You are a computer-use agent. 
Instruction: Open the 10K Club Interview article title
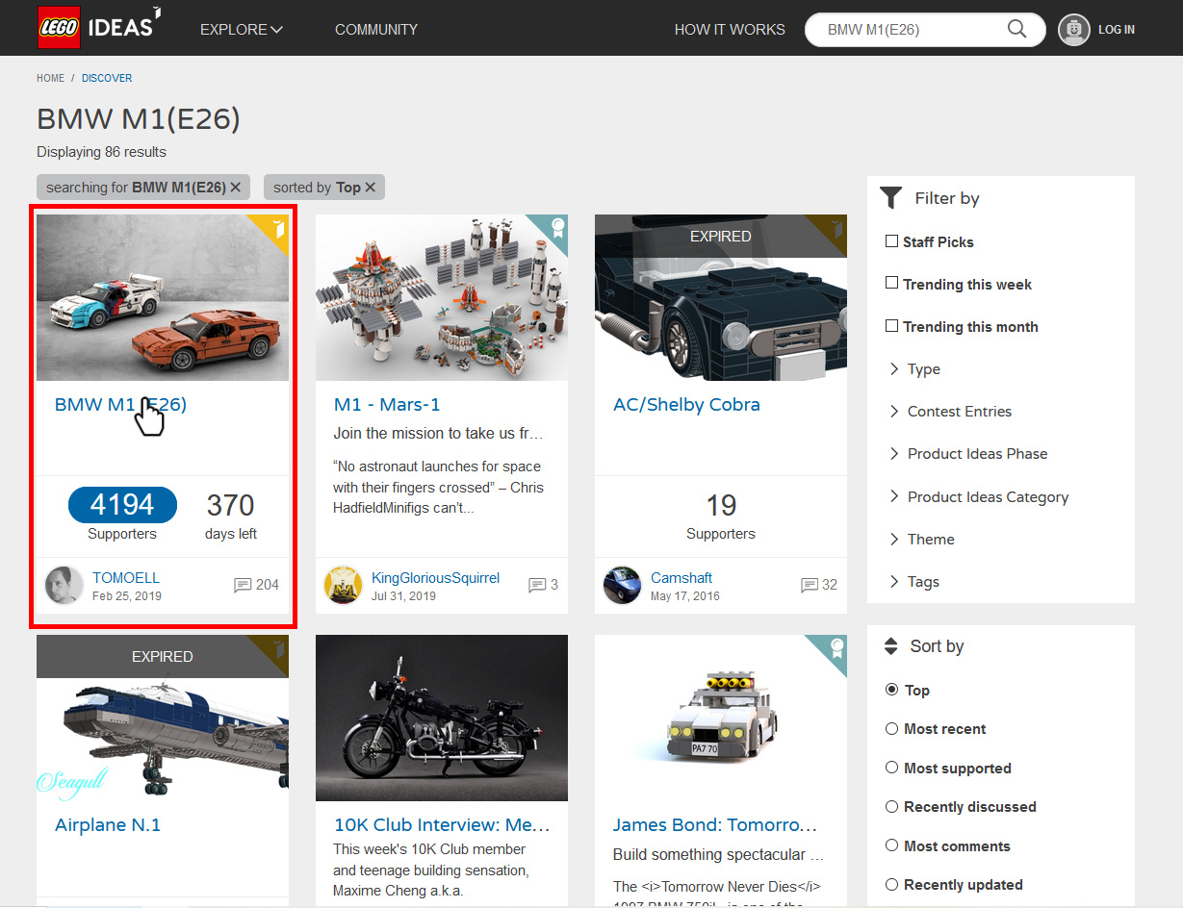point(442,825)
